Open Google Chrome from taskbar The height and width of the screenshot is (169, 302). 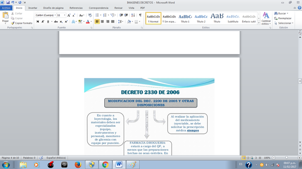(x=105, y=165)
